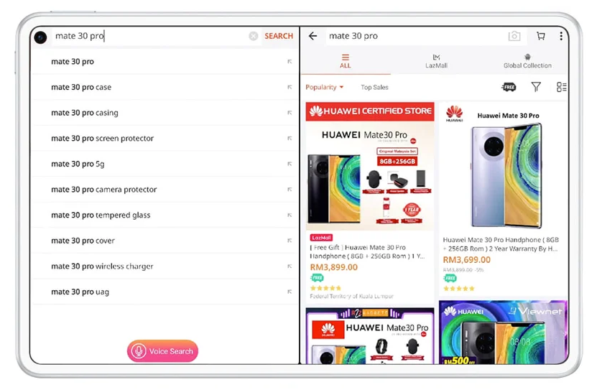Open the RM3,699.00 Huawei Mate 30 Pro listing
Viewport: 597px width, 390px height.
tap(503, 199)
